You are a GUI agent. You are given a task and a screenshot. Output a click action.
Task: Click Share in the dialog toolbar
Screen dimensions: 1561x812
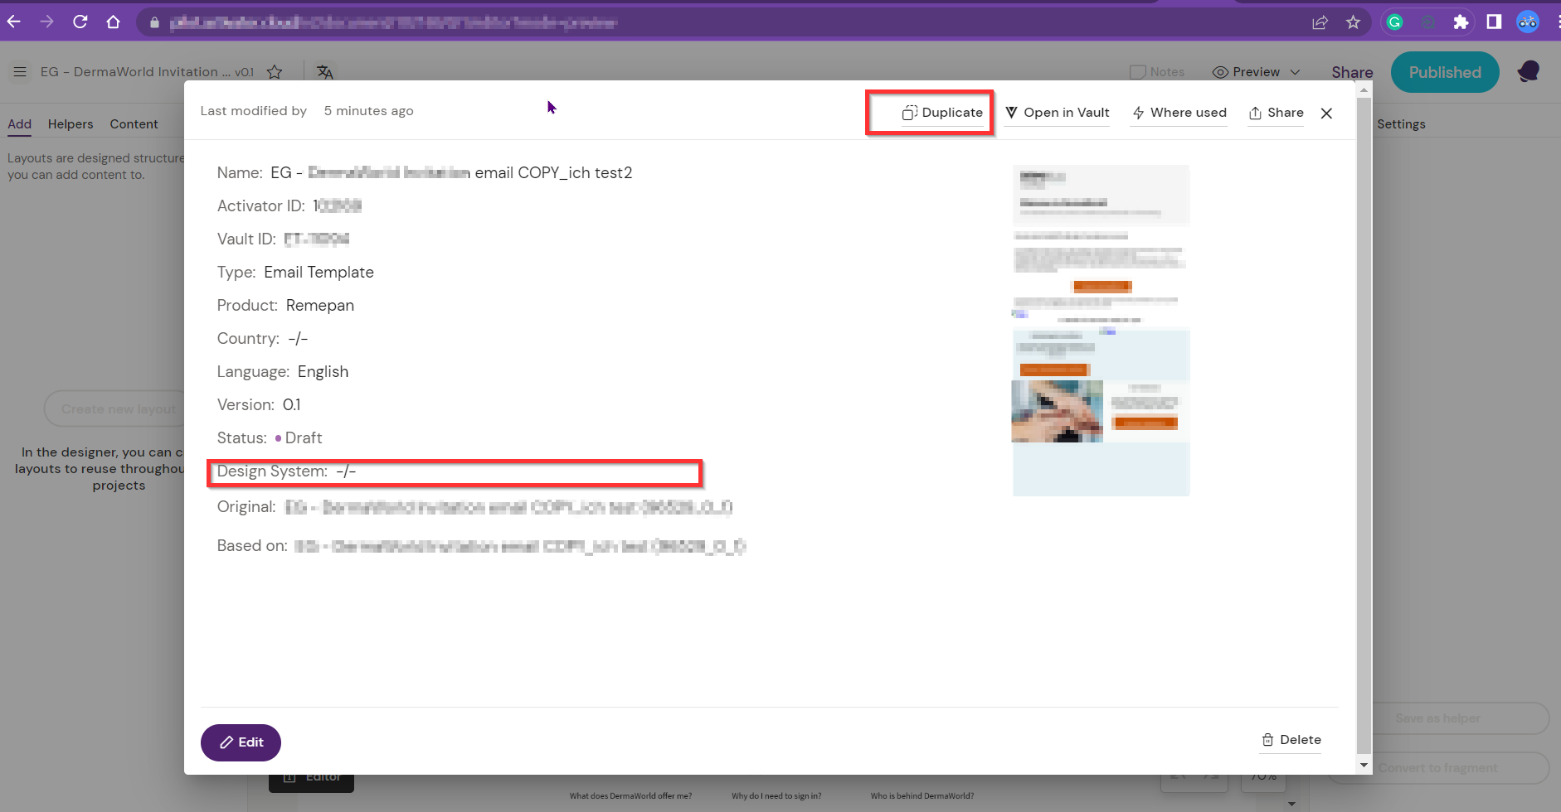tap(1277, 113)
